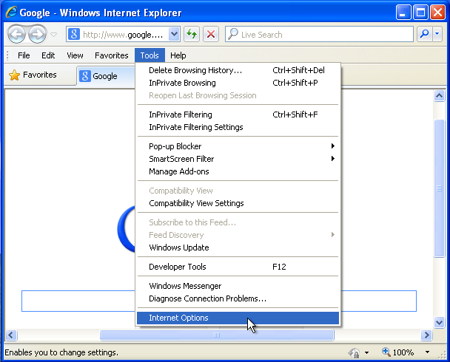Choose Diagnose Connection Problems
The width and height of the screenshot is (450, 362).
(238, 298)
